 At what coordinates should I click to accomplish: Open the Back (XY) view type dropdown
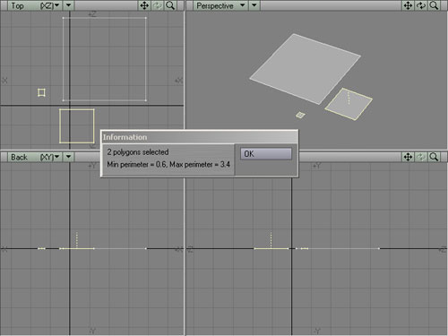(35, 157)
